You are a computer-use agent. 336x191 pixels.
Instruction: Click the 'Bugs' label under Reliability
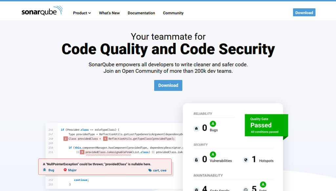[x=214, y=130]
